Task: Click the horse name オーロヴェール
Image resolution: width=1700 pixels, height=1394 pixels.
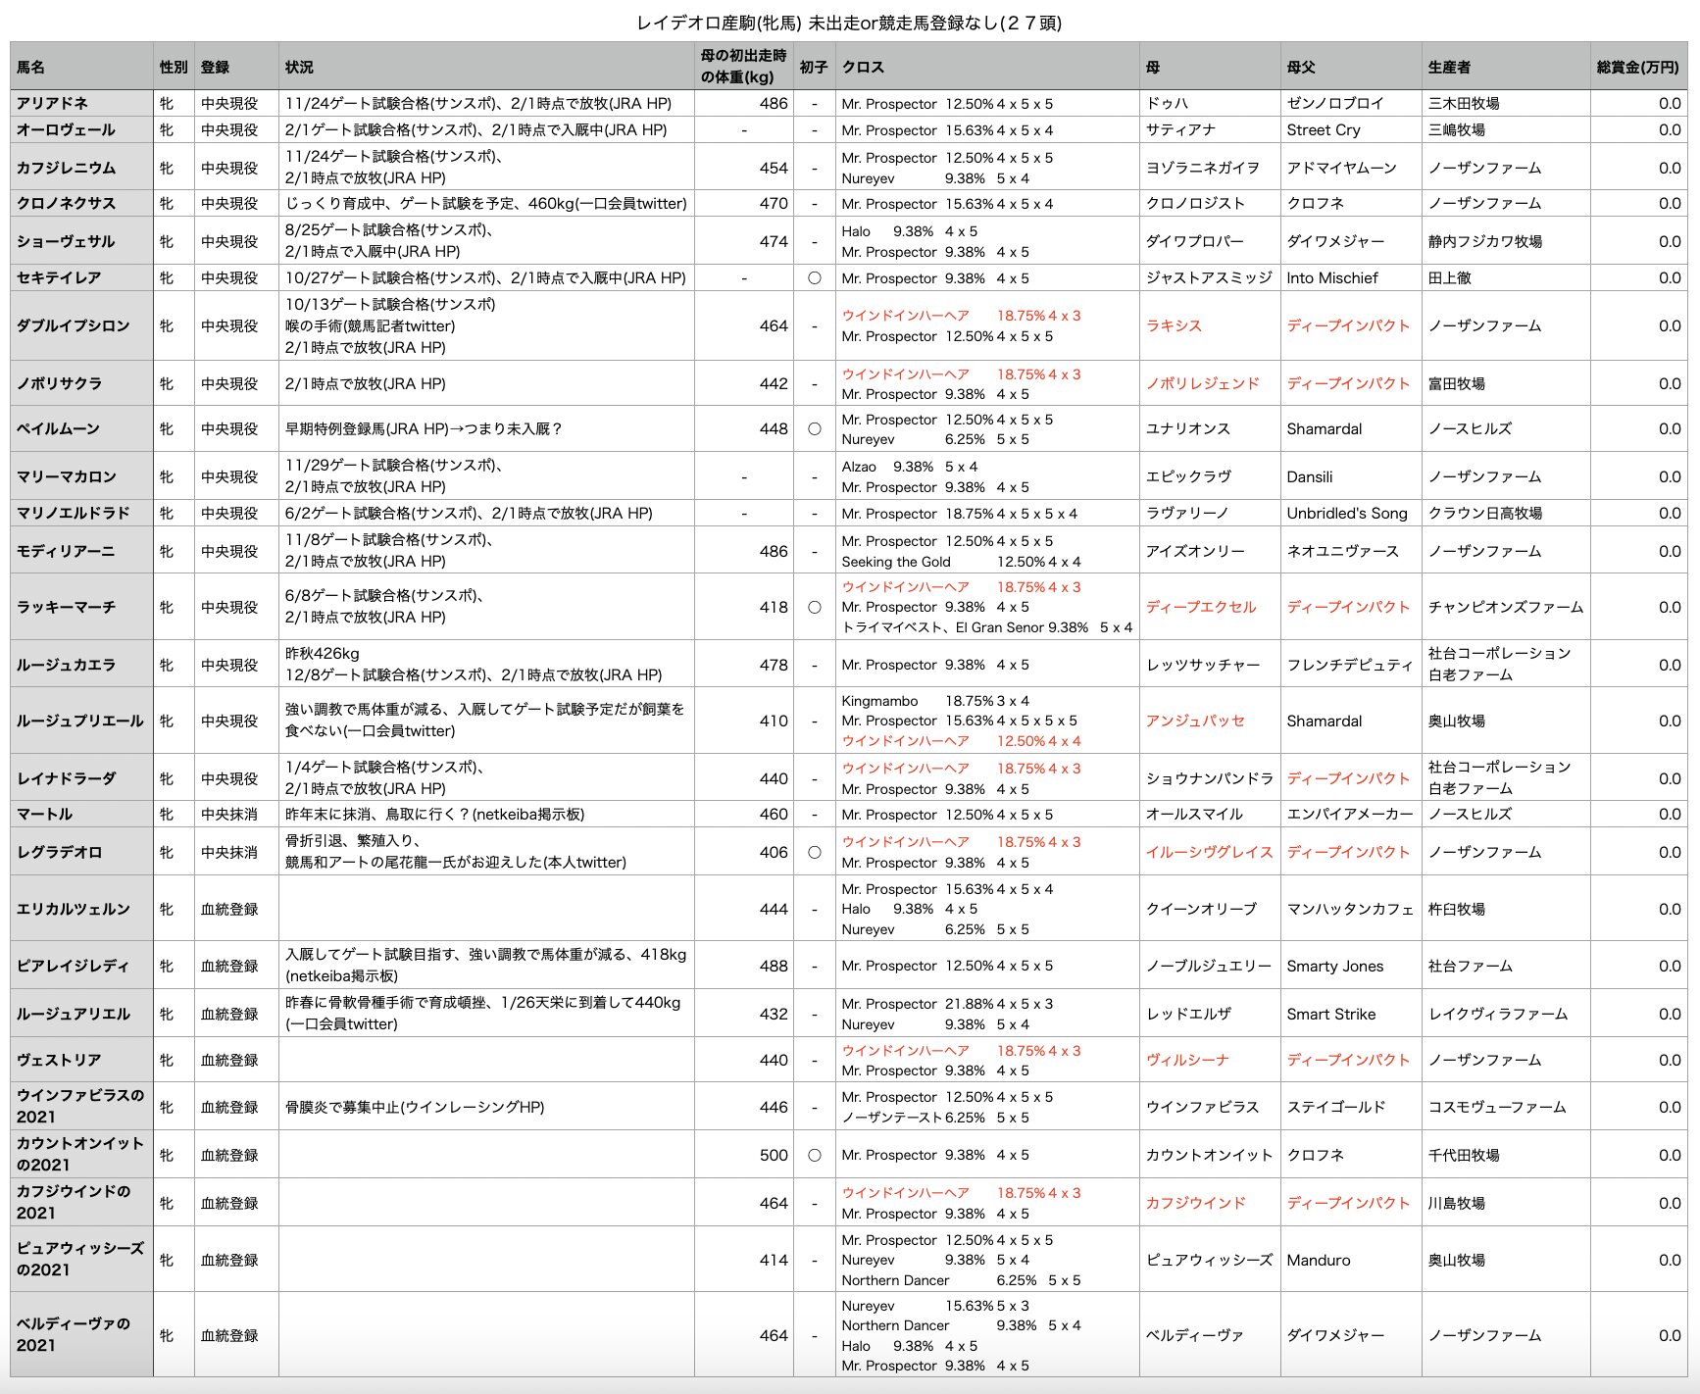Action: pos(66,129)
